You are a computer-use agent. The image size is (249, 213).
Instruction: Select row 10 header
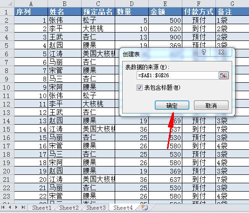coord(7,87)
